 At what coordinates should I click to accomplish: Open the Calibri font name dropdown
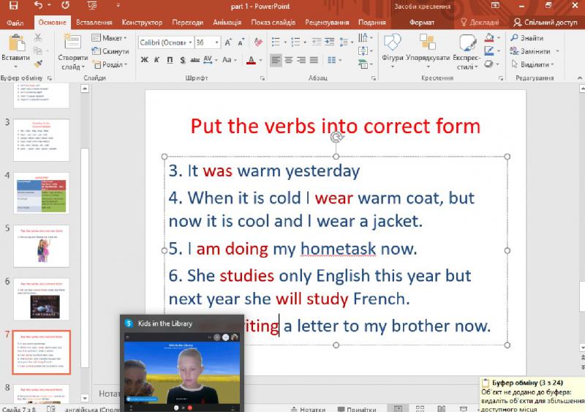tap(190, 42)
